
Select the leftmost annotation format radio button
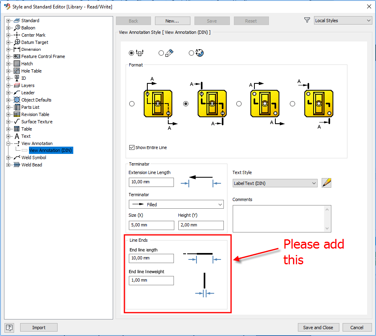coord(132,104)
